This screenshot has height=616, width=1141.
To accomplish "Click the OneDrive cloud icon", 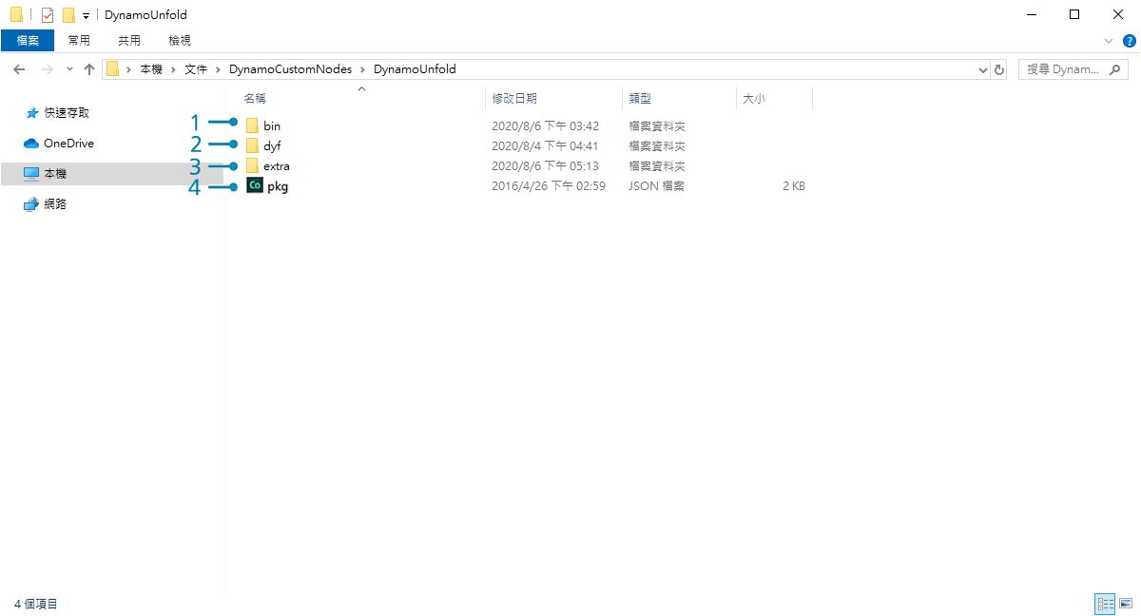I will [x=31, y=144].
